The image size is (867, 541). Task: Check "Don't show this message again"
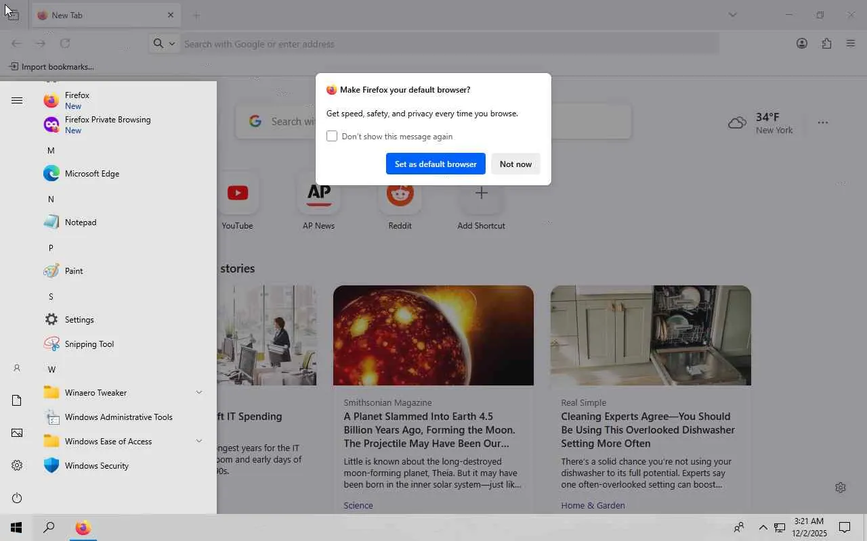pyautogui.click(x=332, y=136)
